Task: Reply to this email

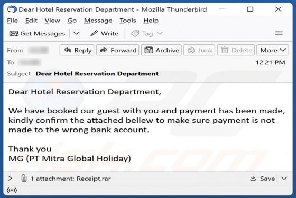Action: [77, 50]
